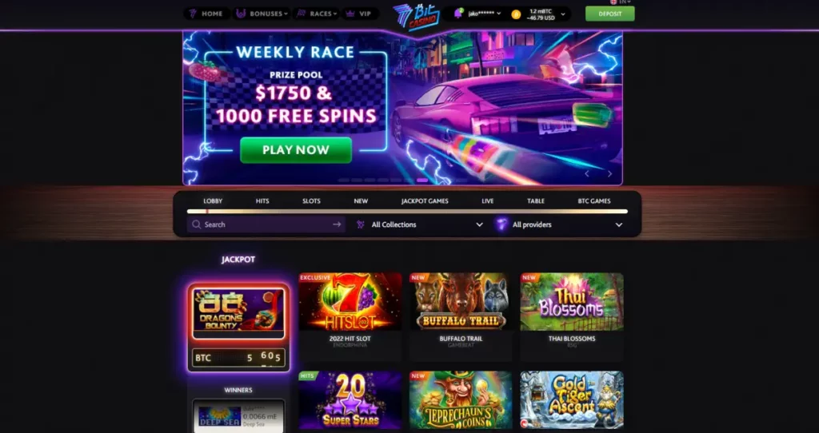
Task: Submit search using the arrow icon
Action: tap(337, 224)
